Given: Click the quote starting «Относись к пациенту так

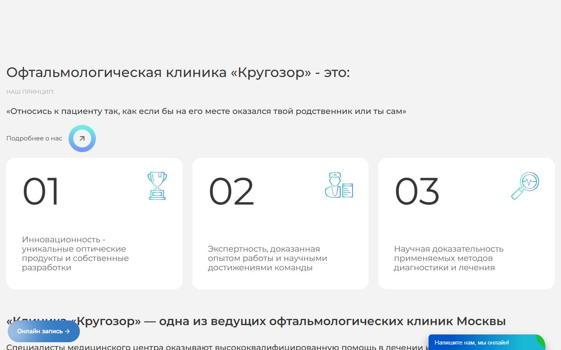Looking at the screenshot, I should (206, 111).
